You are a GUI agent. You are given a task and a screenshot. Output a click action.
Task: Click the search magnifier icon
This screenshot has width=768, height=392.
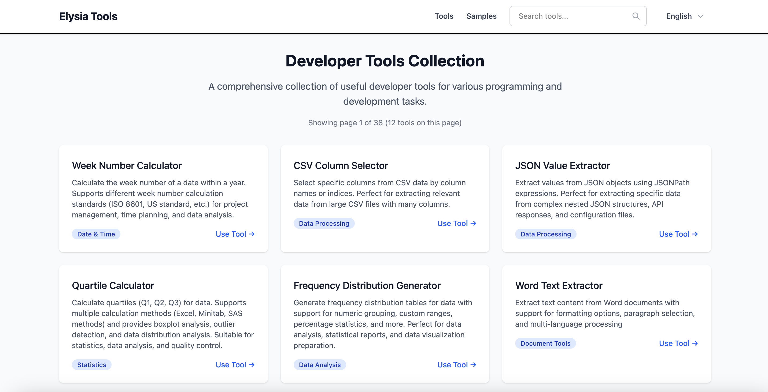coord(636,16)
